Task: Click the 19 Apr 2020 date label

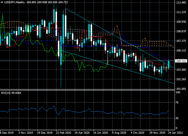Action: (x=82, y=133)
